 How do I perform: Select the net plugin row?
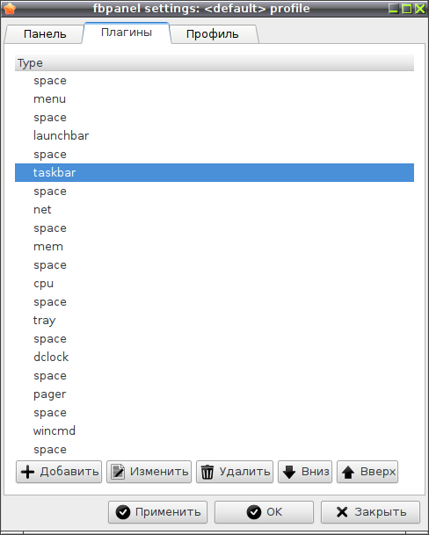(214, 209)
